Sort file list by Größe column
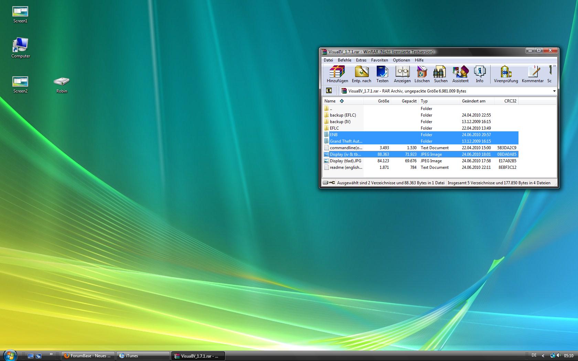 tap(377, 101)
